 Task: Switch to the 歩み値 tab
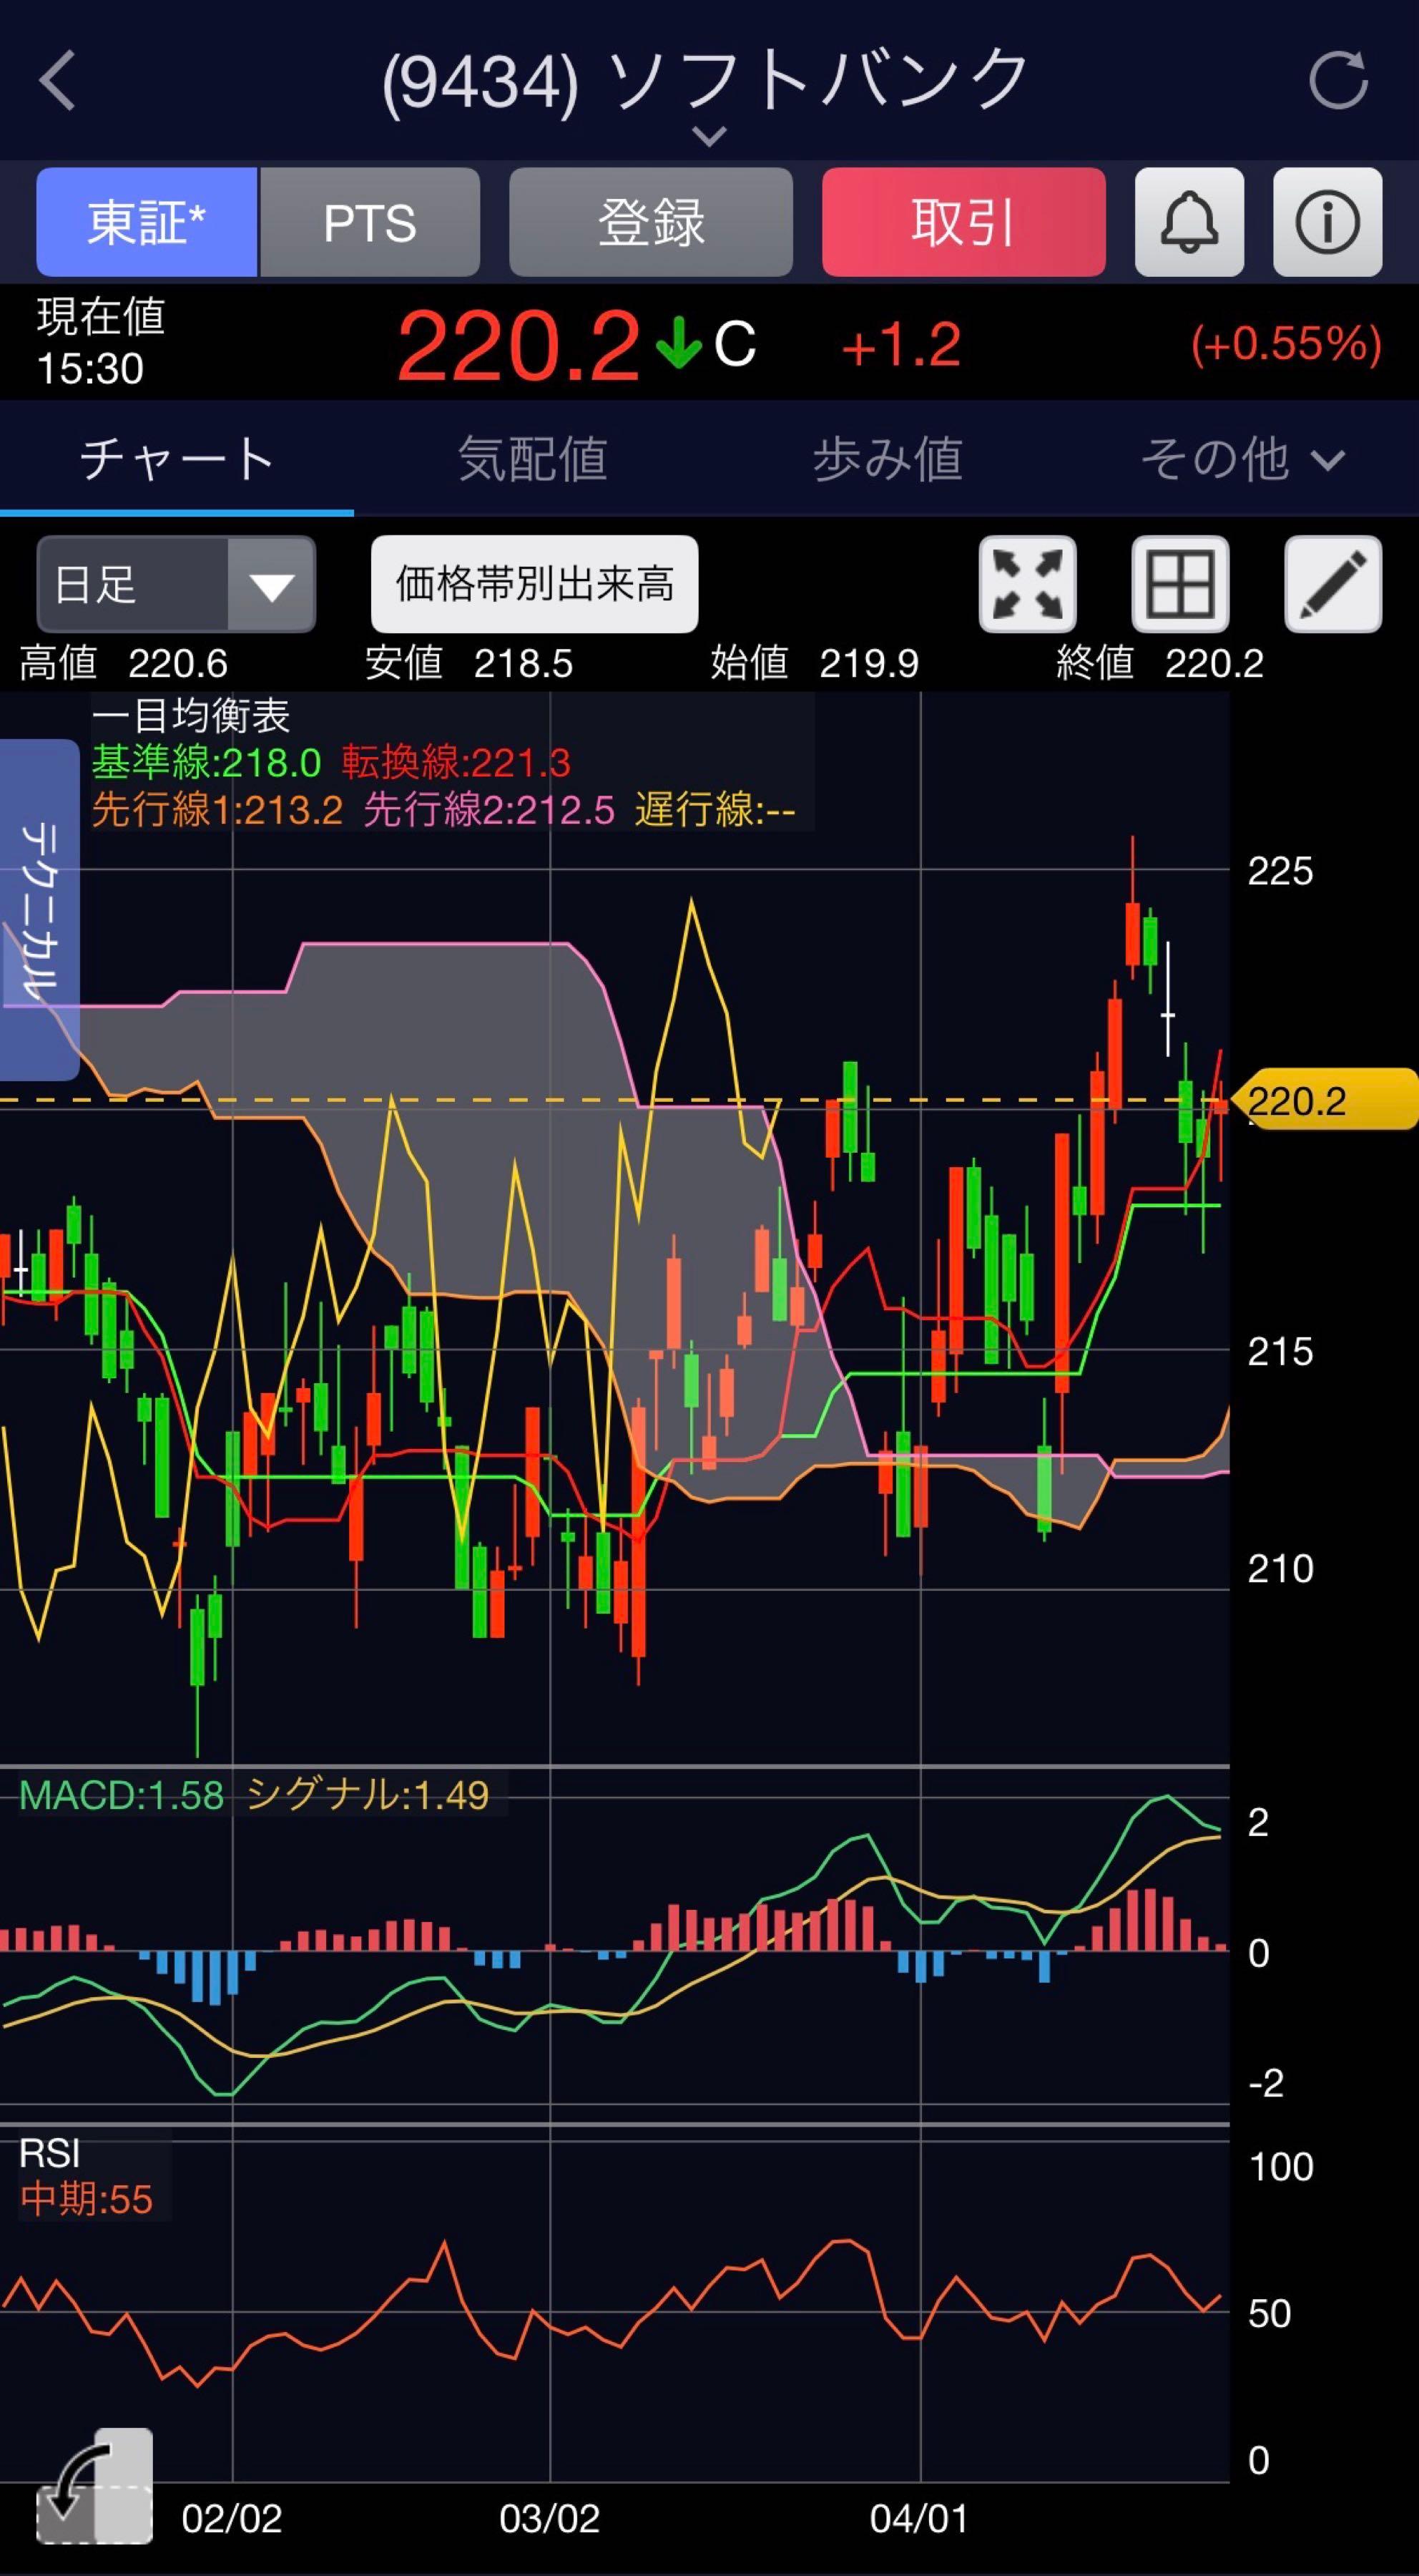click(x=886, y=460)
